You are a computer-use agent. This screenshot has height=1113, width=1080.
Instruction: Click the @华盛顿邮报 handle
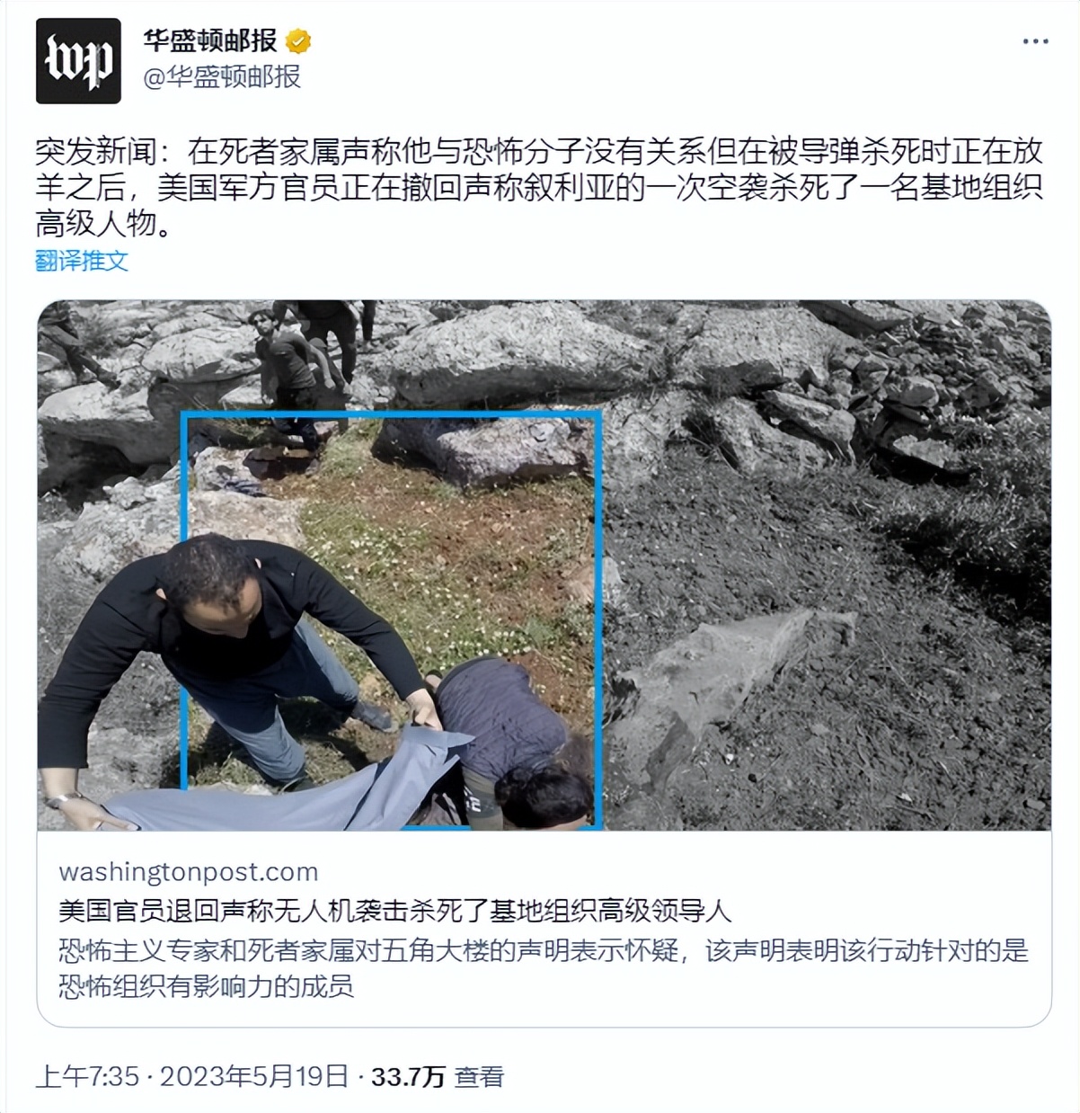click(222, 77)
